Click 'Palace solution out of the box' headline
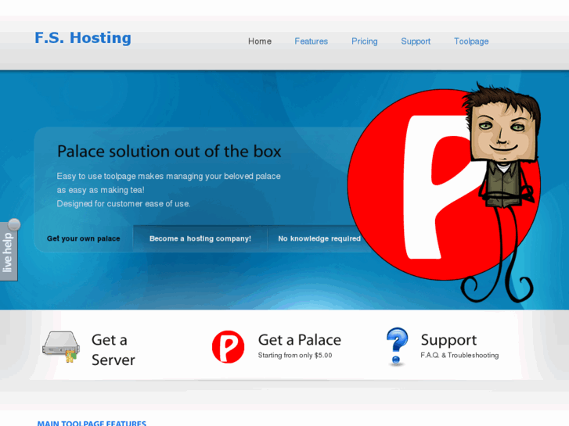569x426 pixels. 169,152
